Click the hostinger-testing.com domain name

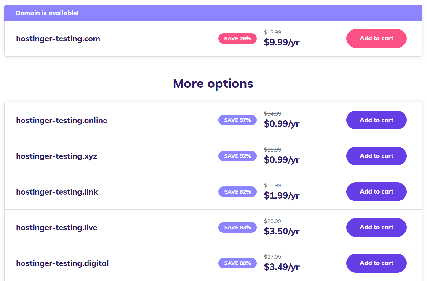(58, 39)
